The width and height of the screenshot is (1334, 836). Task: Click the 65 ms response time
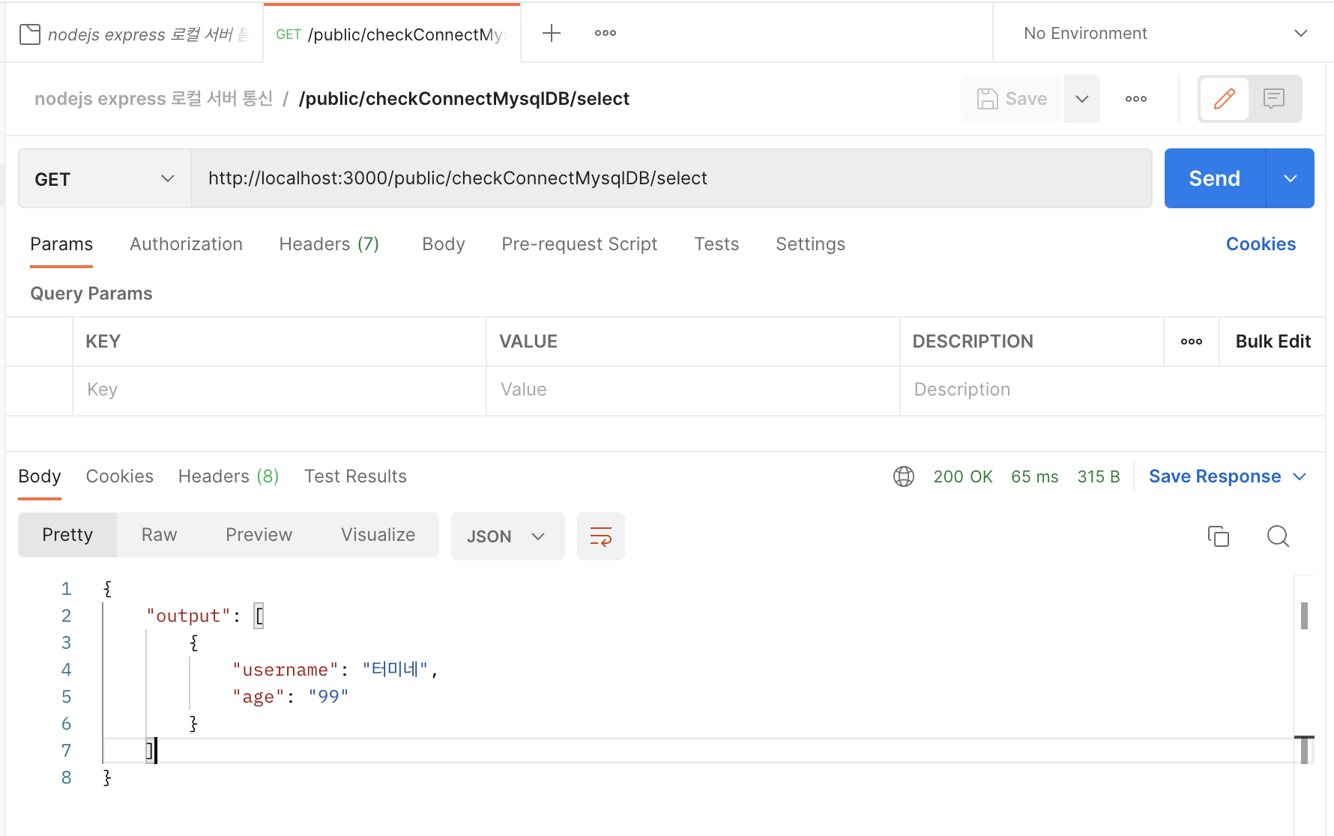(1035, 476)
